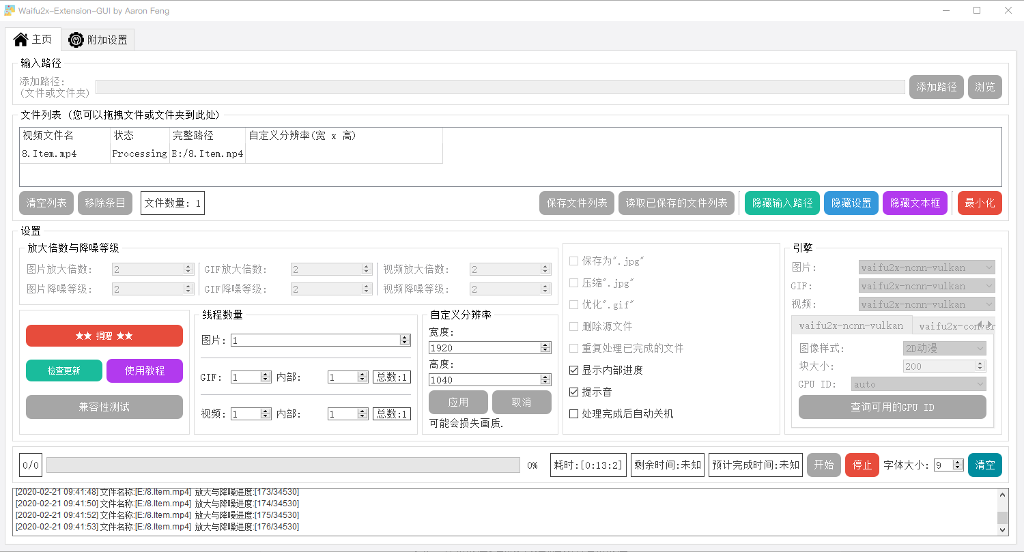This screenshot has height=552, width=1024.
Task: Click the home icon on 主页 tab
Action: click(20, 39)
